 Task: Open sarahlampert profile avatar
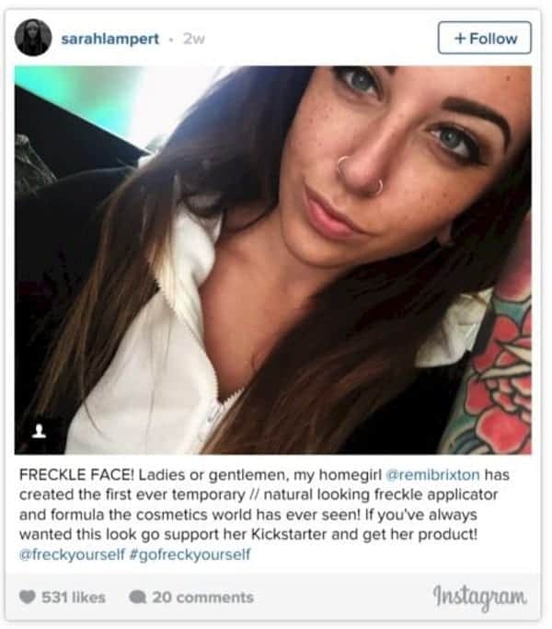click(33, 38)
